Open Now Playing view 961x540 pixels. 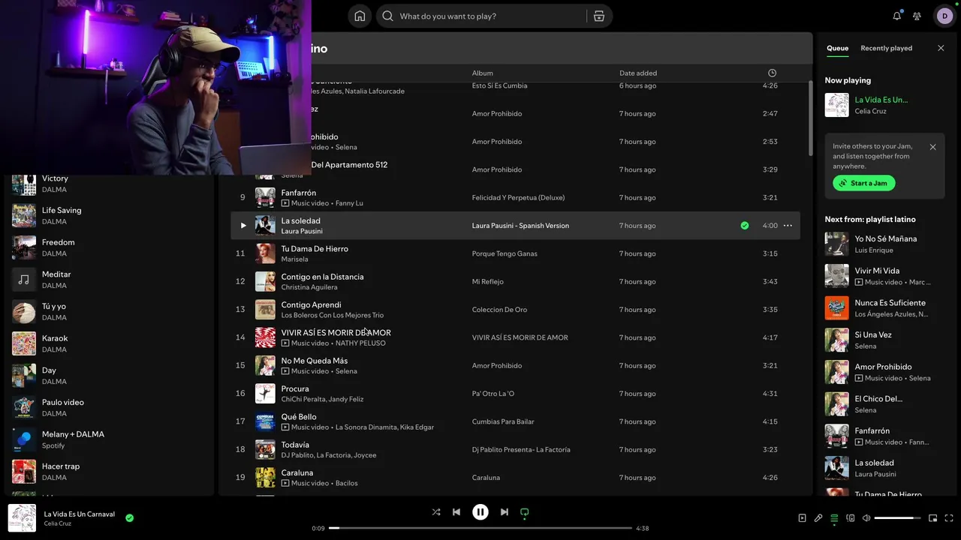(x=802, y=518)
